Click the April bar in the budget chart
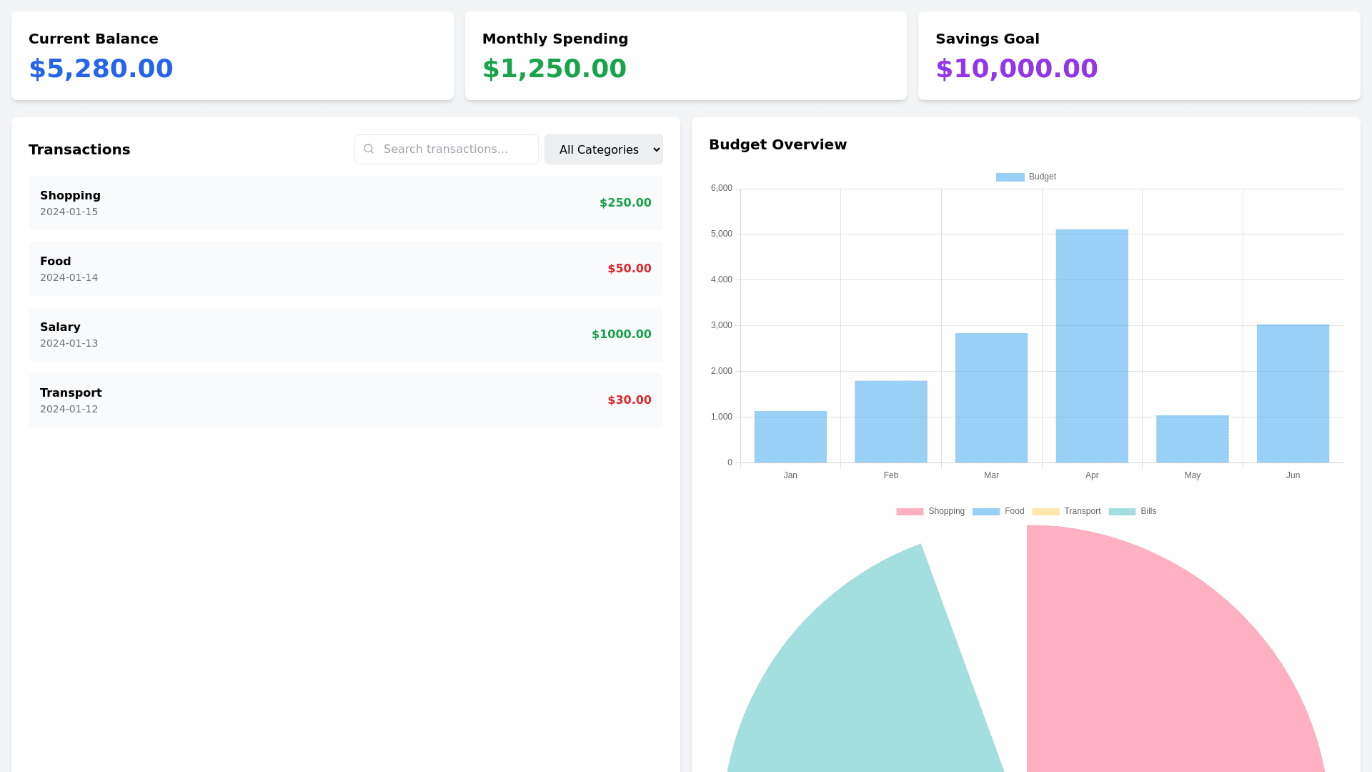This screenshot has width=1372, height=772. click(x=1092, y=347)
